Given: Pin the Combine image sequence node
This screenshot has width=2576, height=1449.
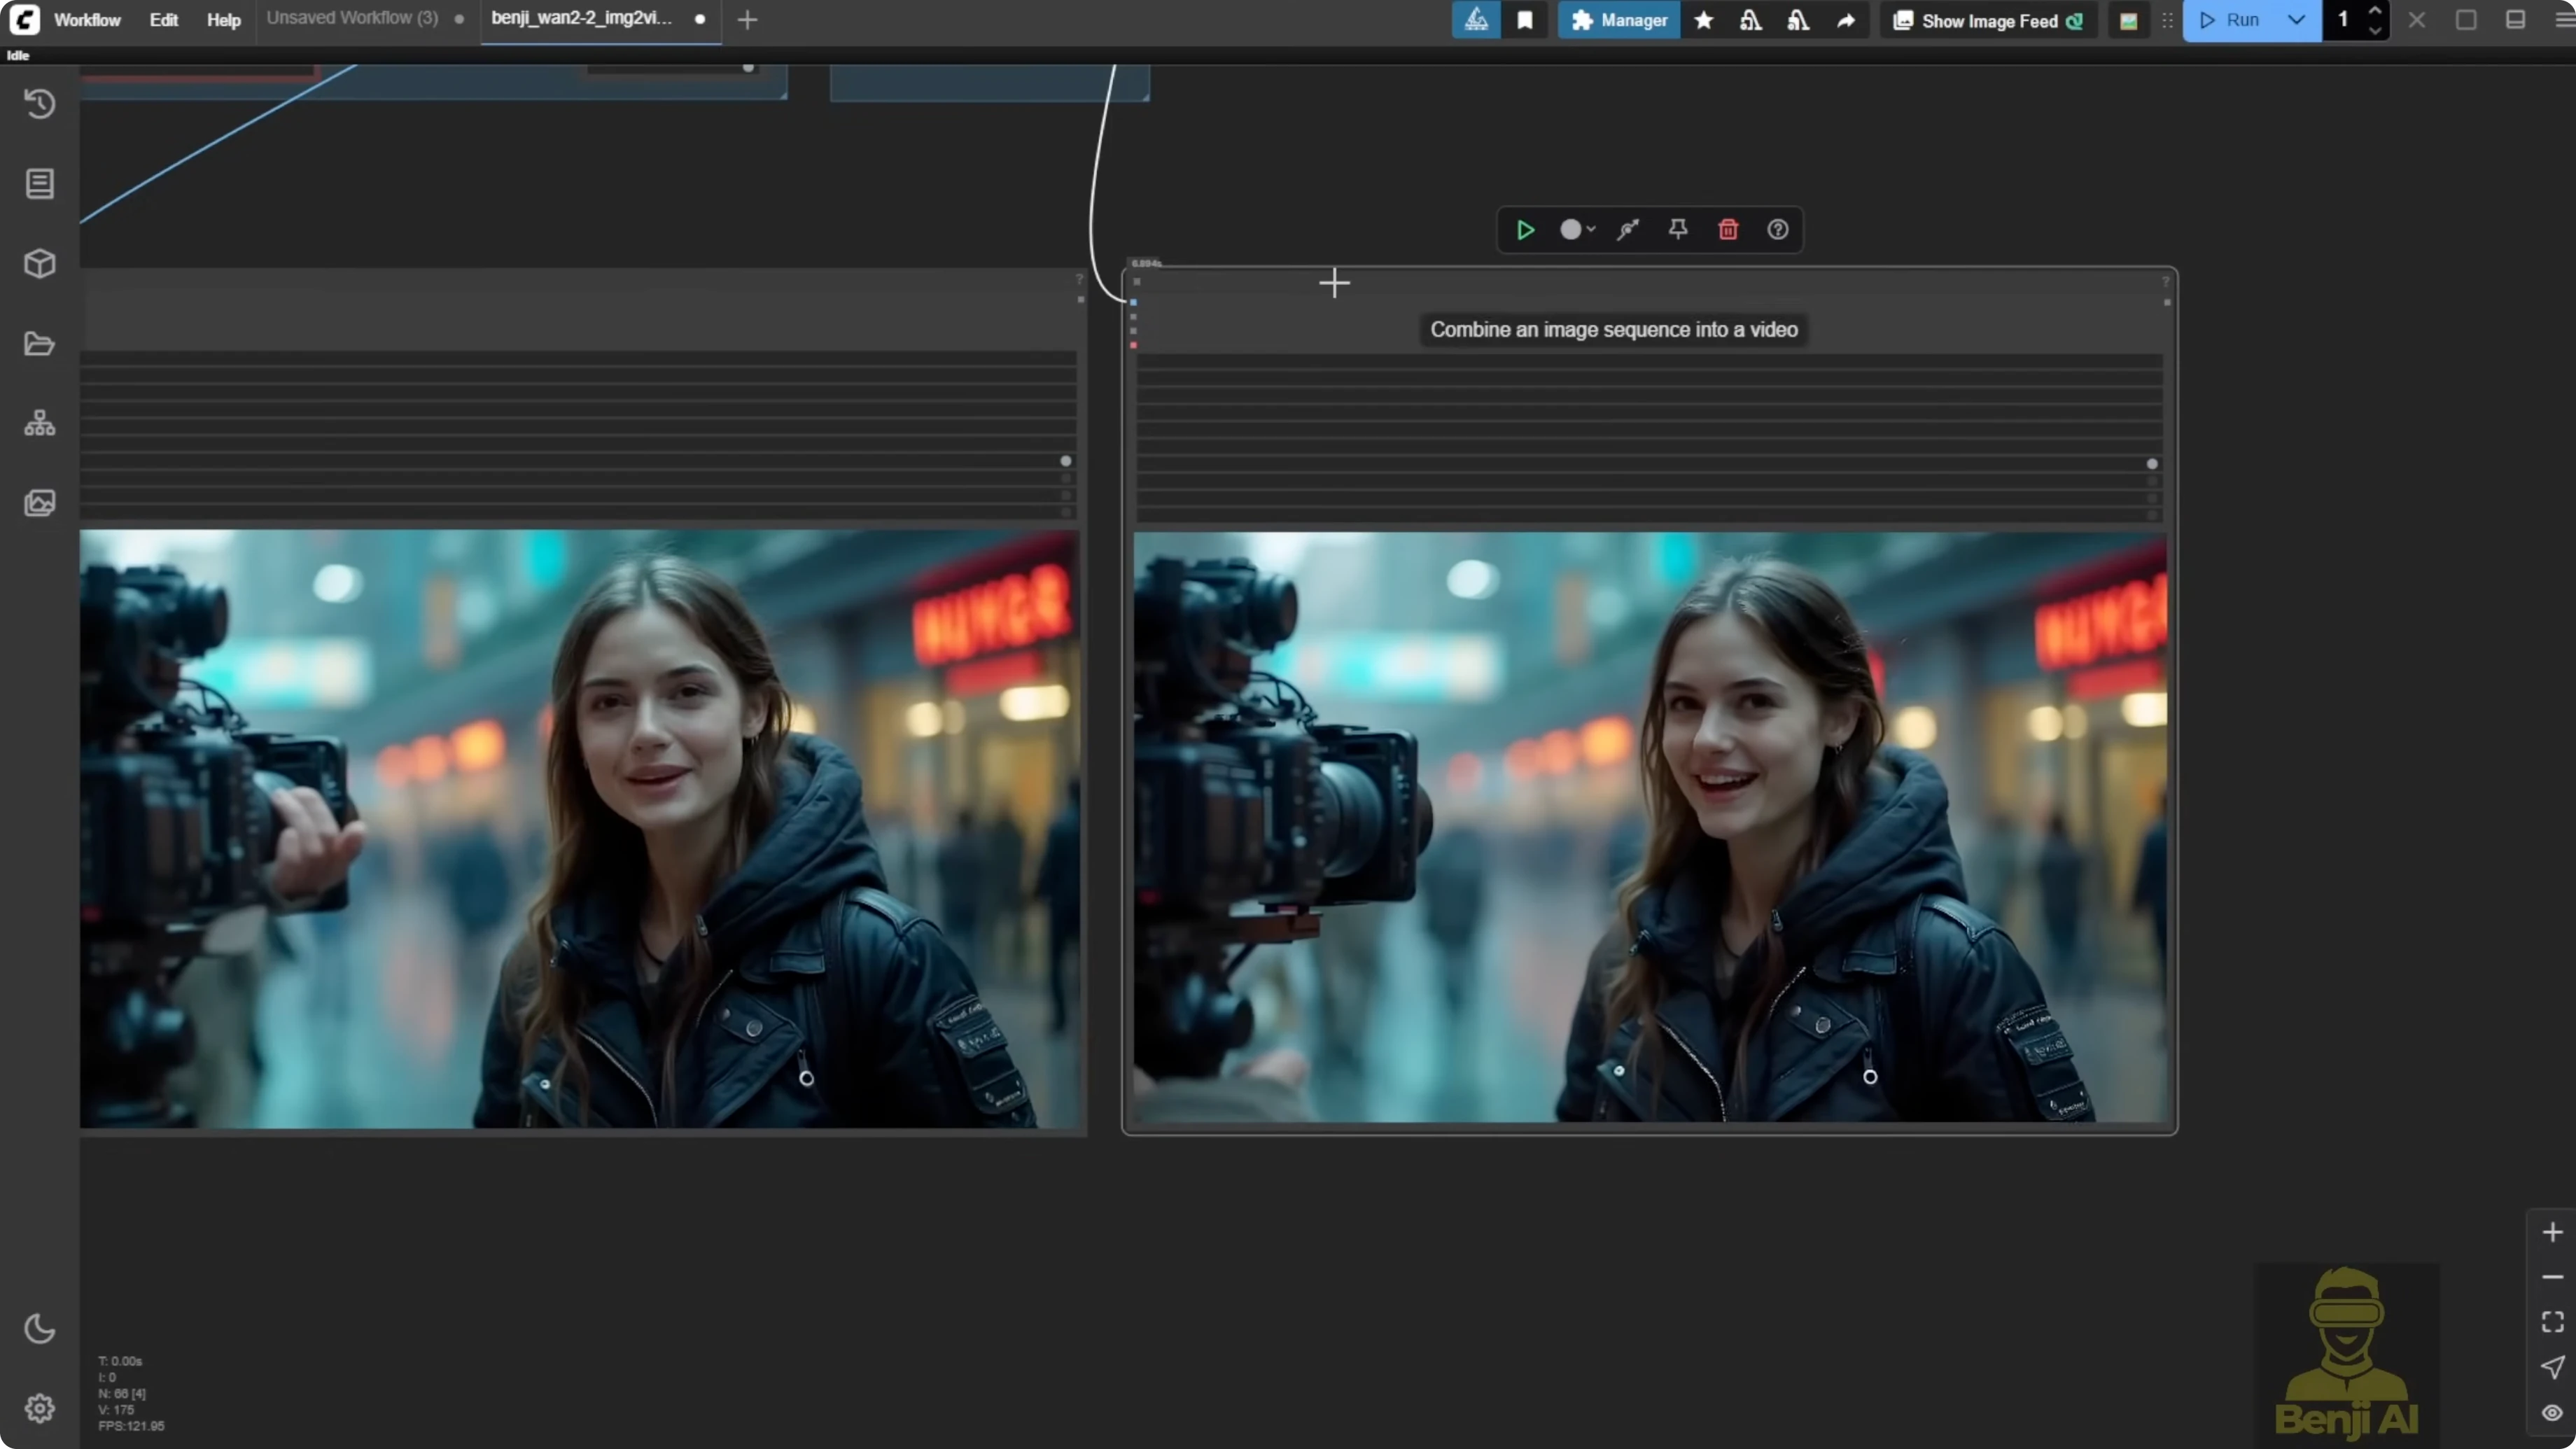Looking at the screenshot, I should [1678, 230].
